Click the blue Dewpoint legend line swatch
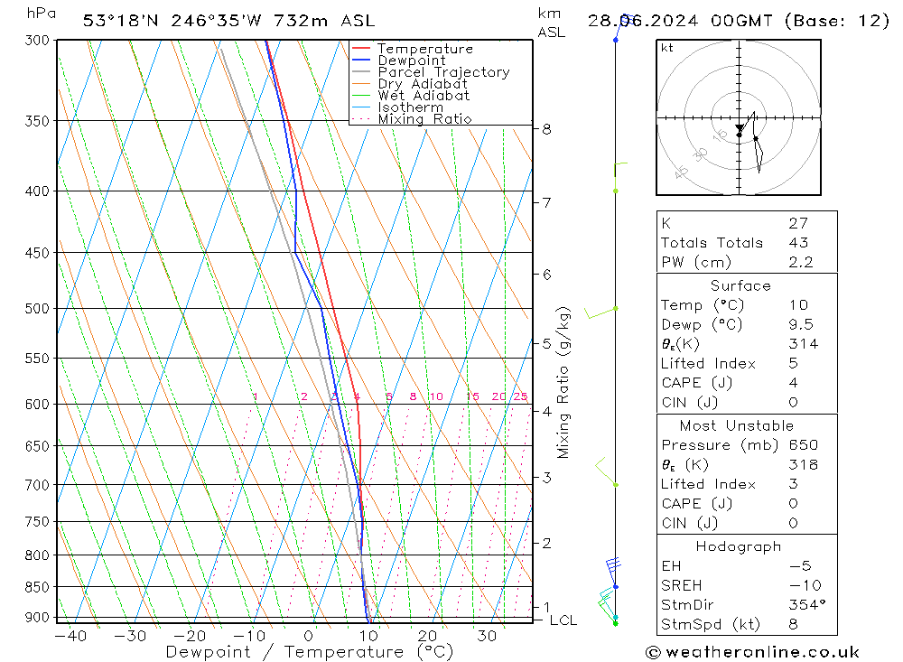Image resolution: width=903 pixels, height=662 pixels. (361, 60)
